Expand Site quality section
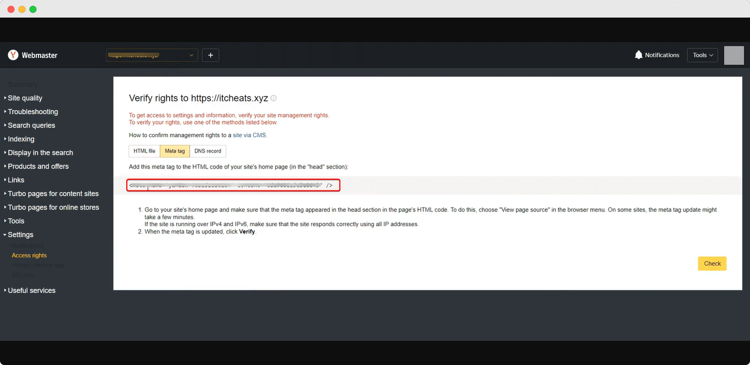Screen dimensions: 750x365 pos(25,98)
